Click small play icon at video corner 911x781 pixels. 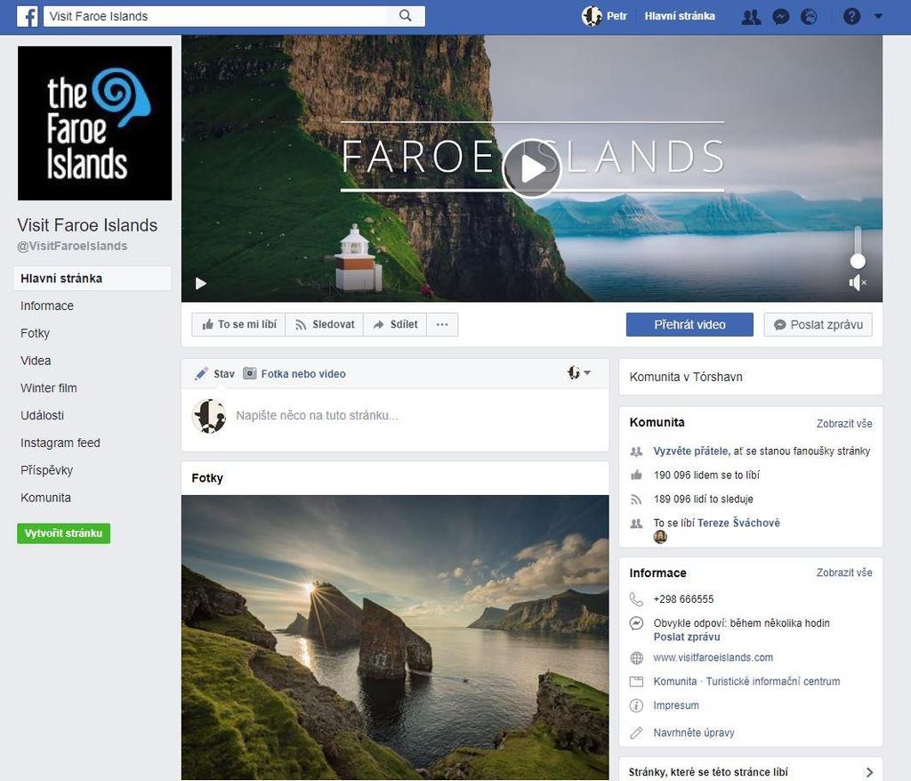pos(201,283)
